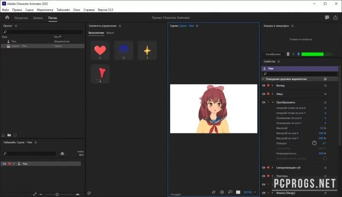Click the stream cast scene icon
This screenshot has height=197, width=342.
pos(230,192)
